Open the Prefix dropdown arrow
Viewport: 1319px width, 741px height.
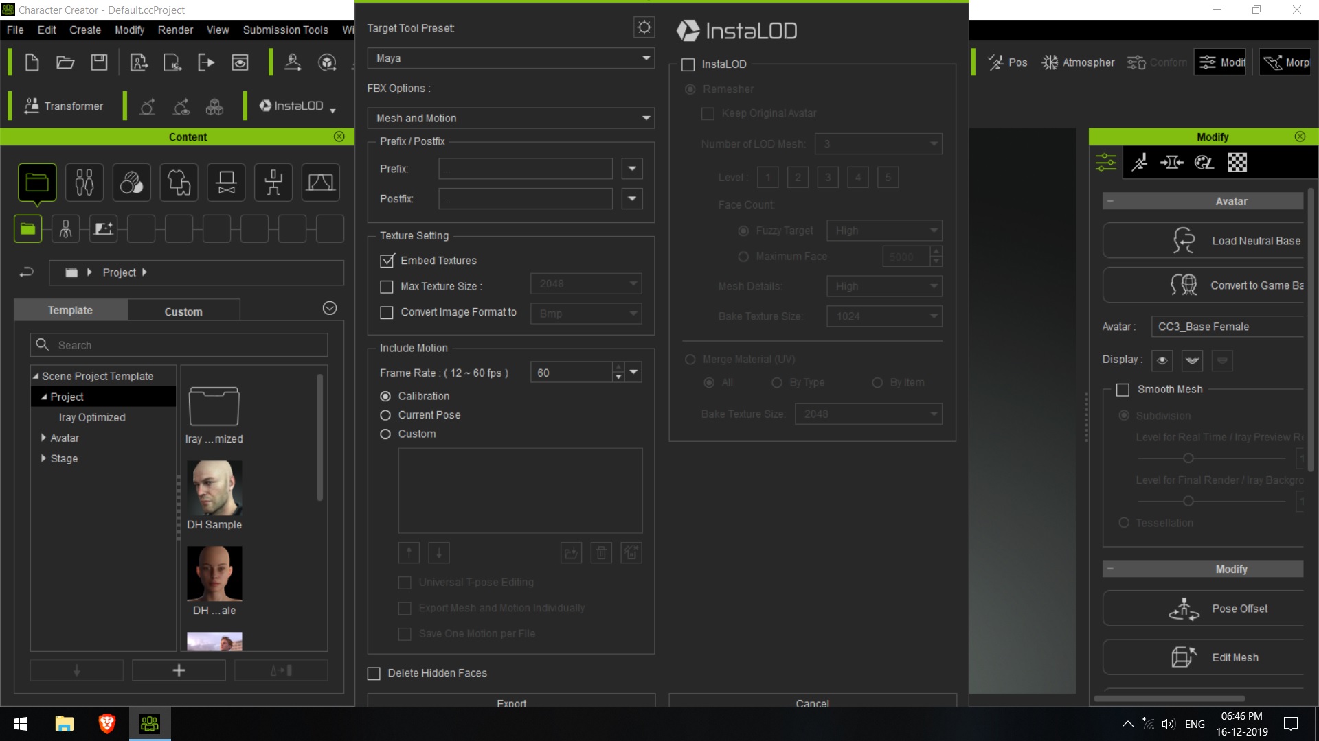(632, 169)
